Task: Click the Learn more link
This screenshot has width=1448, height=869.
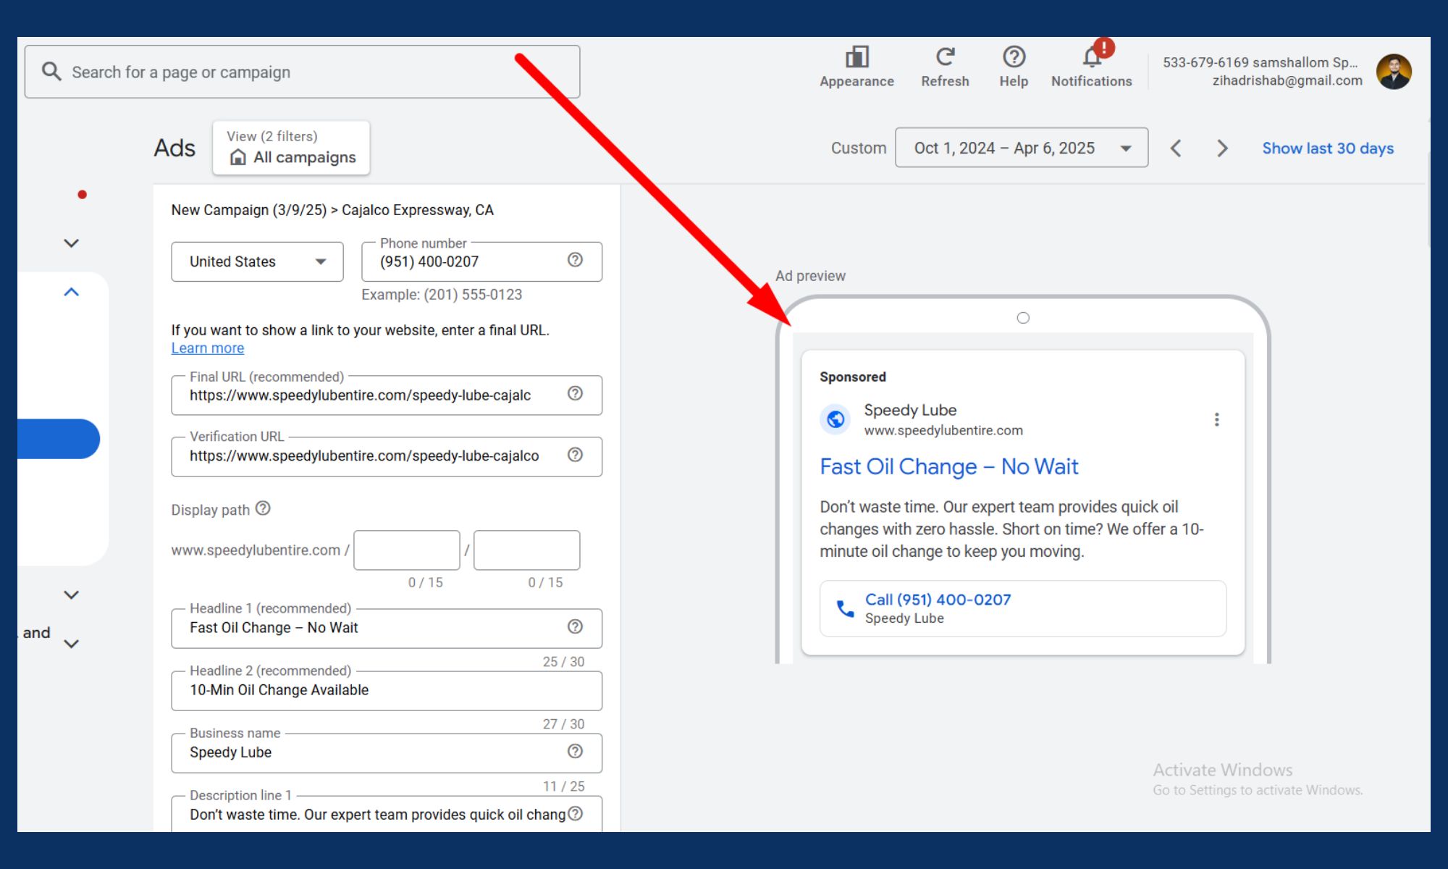Action: [x=208, y=348]
